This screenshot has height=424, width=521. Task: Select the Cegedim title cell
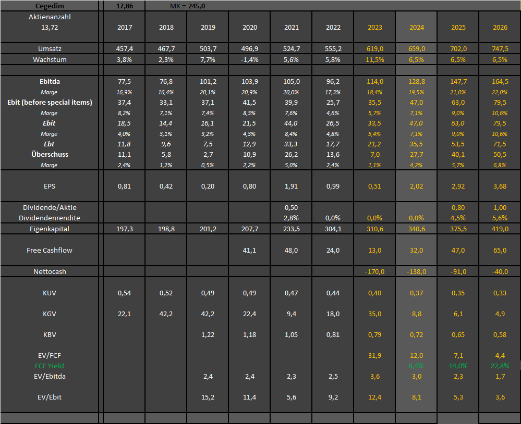coord(50,5)
